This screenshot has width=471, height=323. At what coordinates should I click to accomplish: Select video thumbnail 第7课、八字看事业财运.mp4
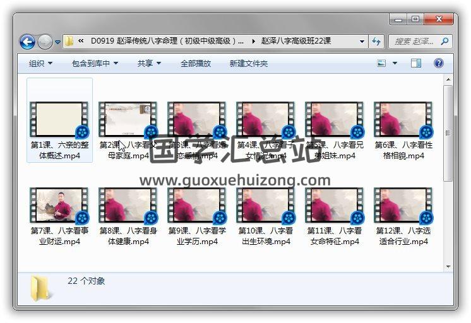click(x=59, y=205)
